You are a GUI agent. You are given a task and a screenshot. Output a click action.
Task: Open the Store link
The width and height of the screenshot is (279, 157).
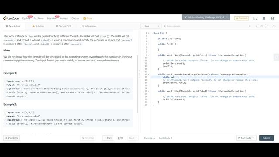pyautogui.click(x=88, y=18)
